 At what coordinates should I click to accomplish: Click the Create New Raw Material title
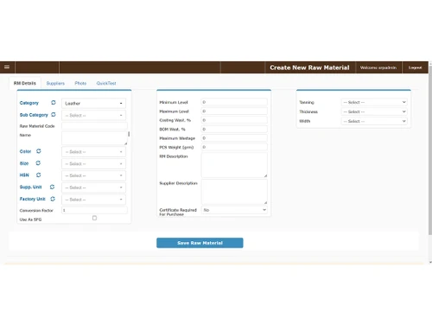(x=309, y=67)
